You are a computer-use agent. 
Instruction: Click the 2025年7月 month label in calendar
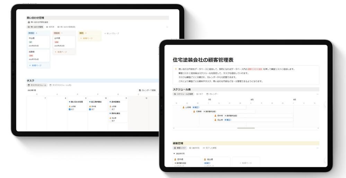(32, 90)
